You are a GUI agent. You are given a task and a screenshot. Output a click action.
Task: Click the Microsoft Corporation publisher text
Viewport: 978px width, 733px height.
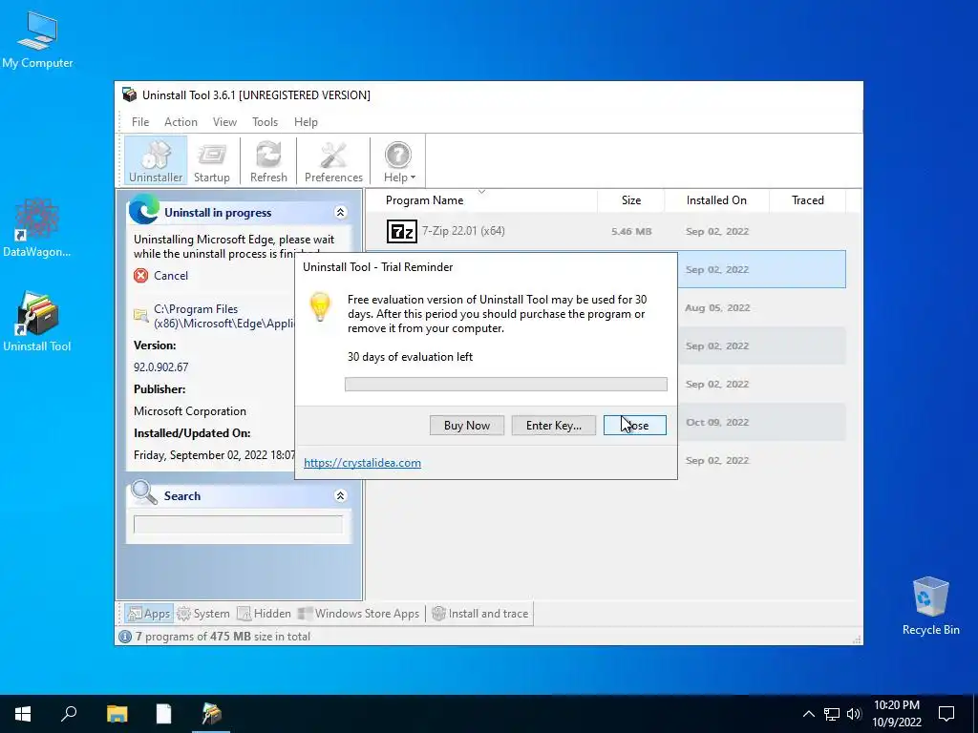tap(190, 411)
